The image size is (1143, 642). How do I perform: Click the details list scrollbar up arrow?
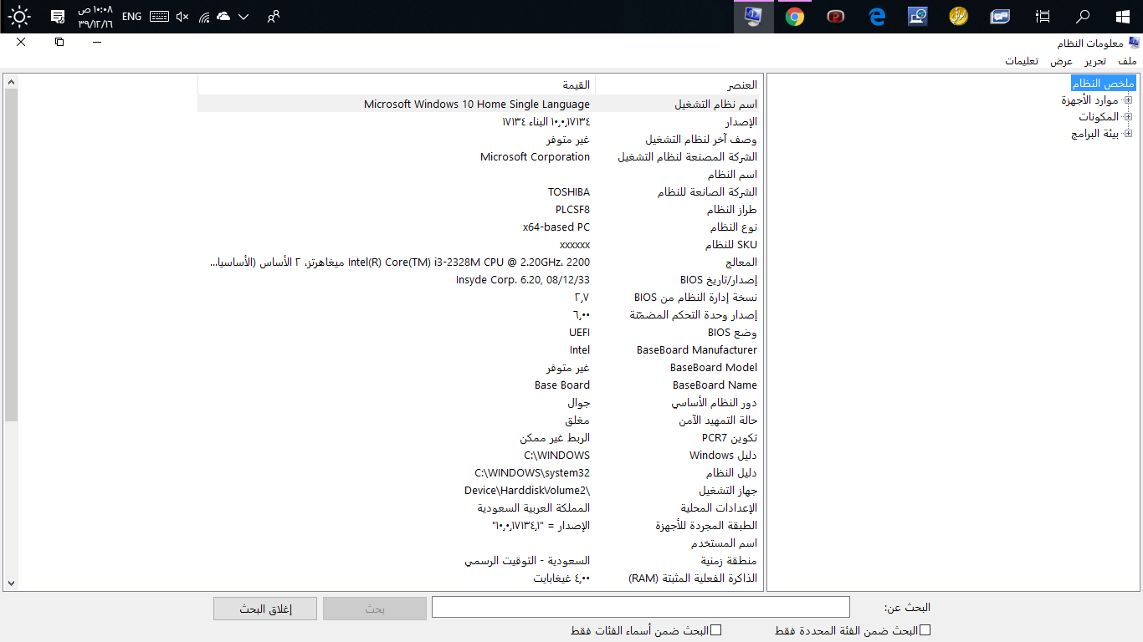coord(11,82)
